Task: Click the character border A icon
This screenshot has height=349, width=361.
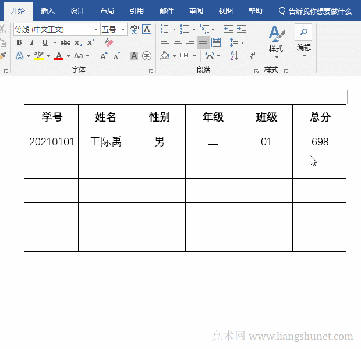Action: (x=147, y=29)
